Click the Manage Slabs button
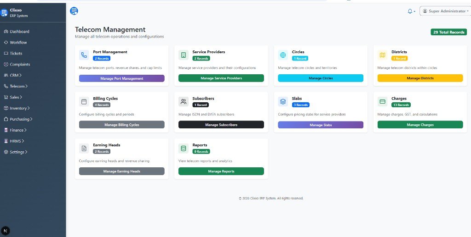This screenshot has height=237, width=471. tap(321, 125)
